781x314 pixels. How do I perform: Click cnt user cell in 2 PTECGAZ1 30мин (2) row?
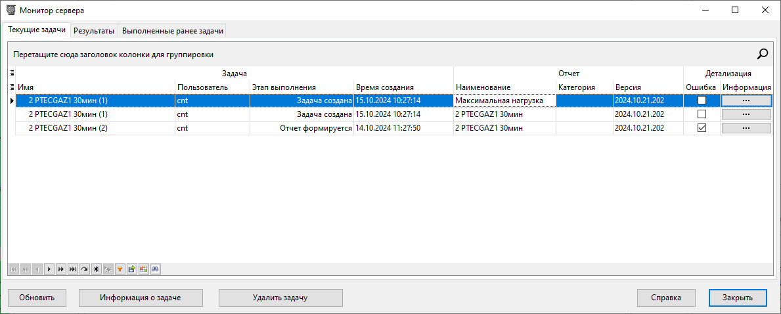coord(212,128)
